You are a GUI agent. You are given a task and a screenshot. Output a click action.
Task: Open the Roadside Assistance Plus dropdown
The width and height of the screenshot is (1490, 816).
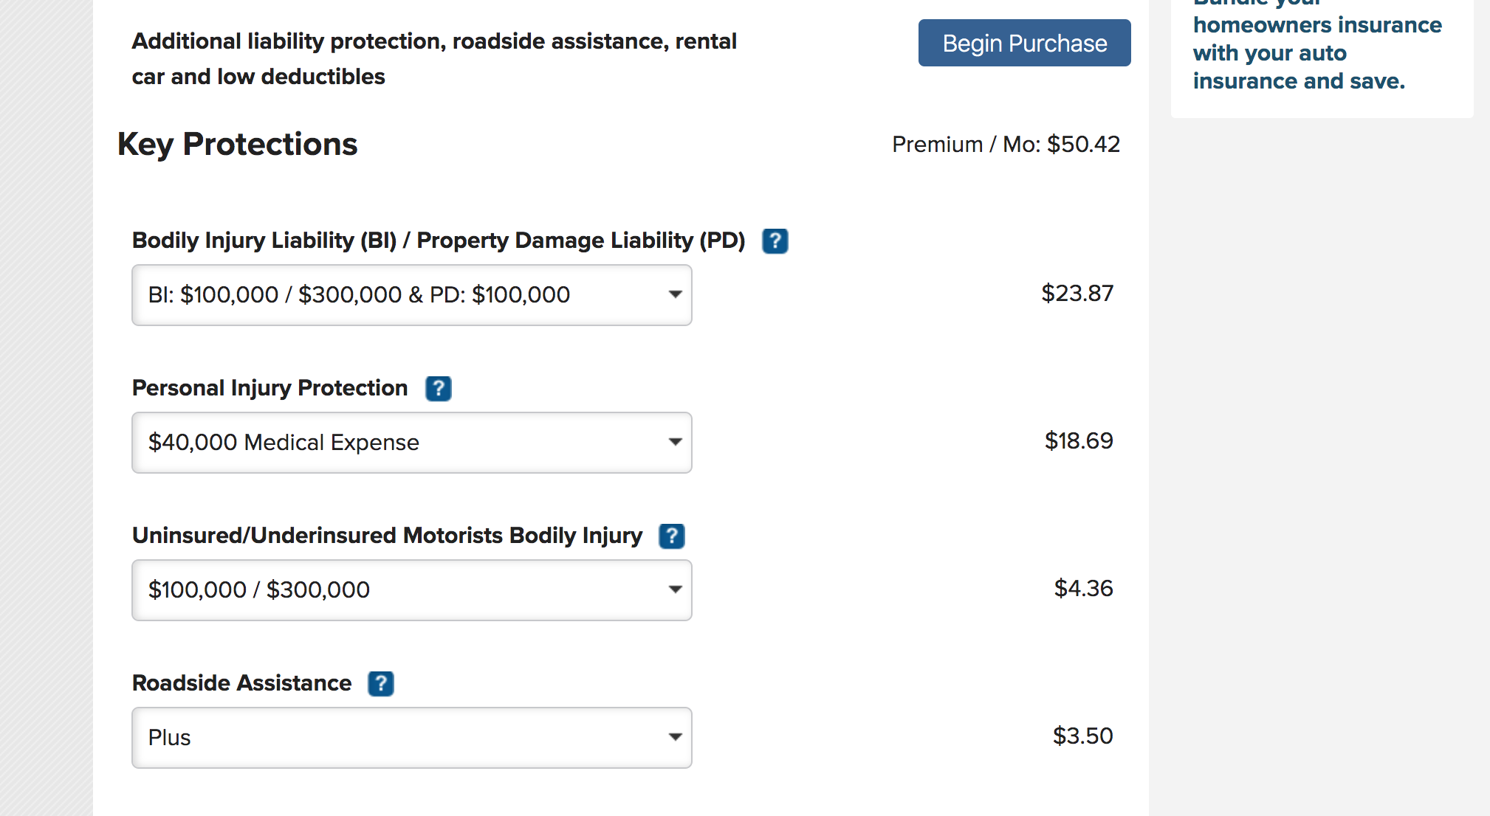(412, 738)
